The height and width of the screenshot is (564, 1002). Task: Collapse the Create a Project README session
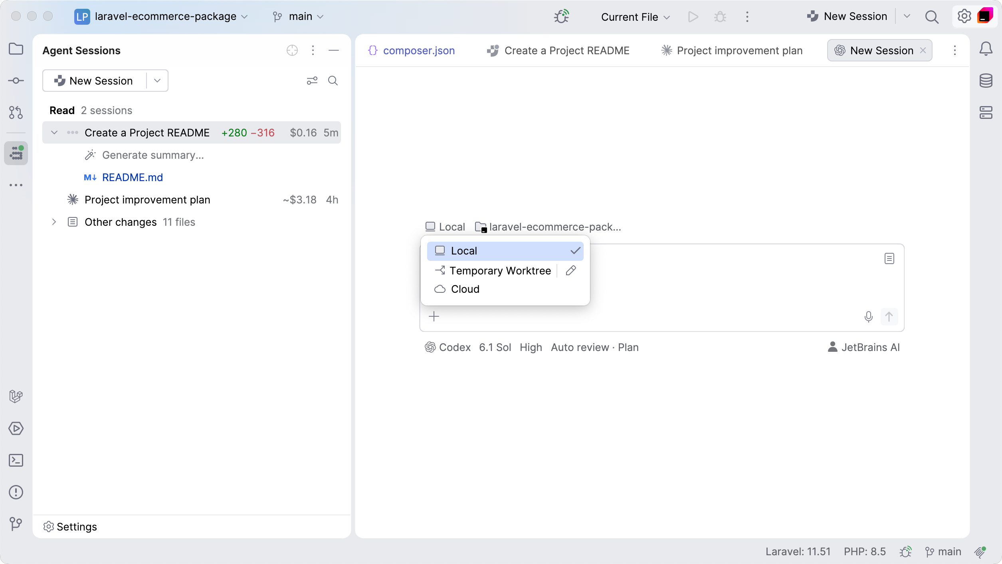click(x=54, y=133)
